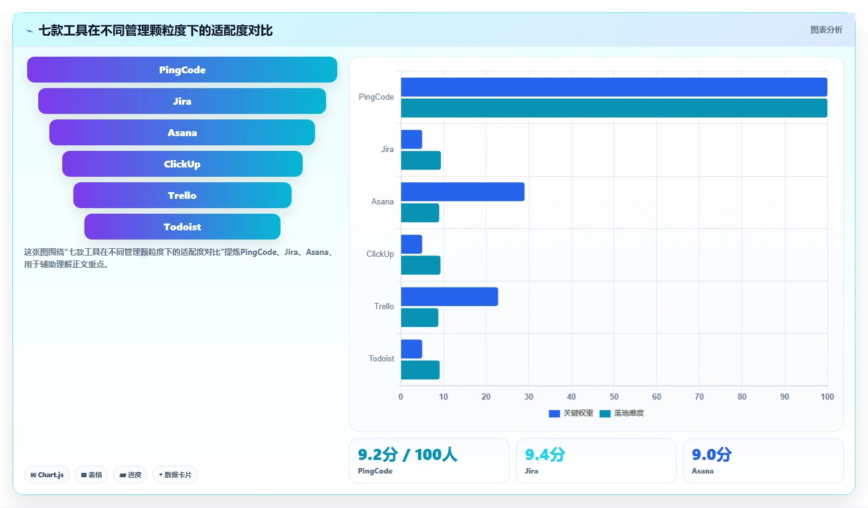The height and width of the screenshot is (508, 868).
Task: Click the Asana funnel segment
Action: [182, 132]
